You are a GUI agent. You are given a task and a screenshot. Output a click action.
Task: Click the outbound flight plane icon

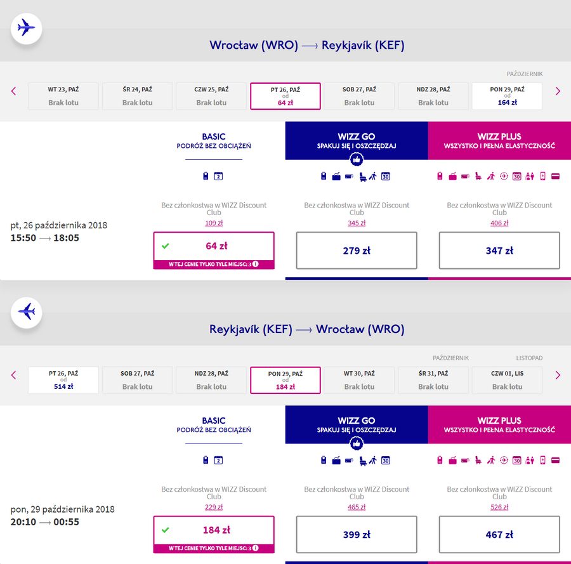(26, 29)
